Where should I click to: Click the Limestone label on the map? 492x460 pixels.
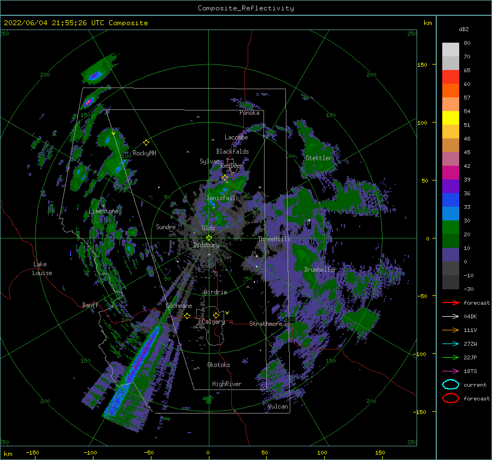(103, 211)
